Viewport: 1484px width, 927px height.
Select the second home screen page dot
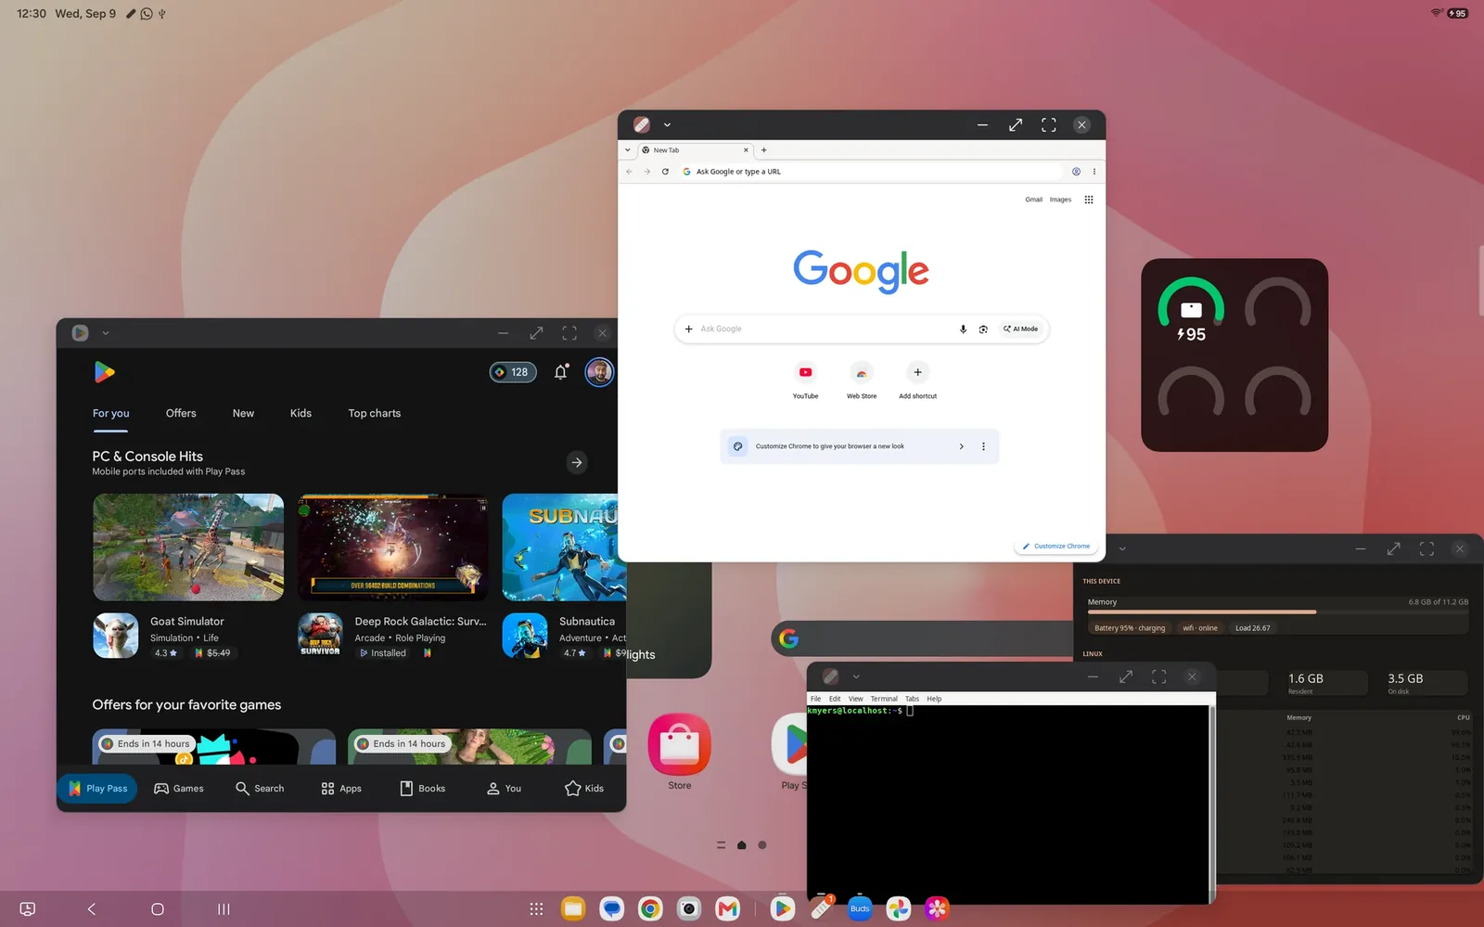[762, 845]
